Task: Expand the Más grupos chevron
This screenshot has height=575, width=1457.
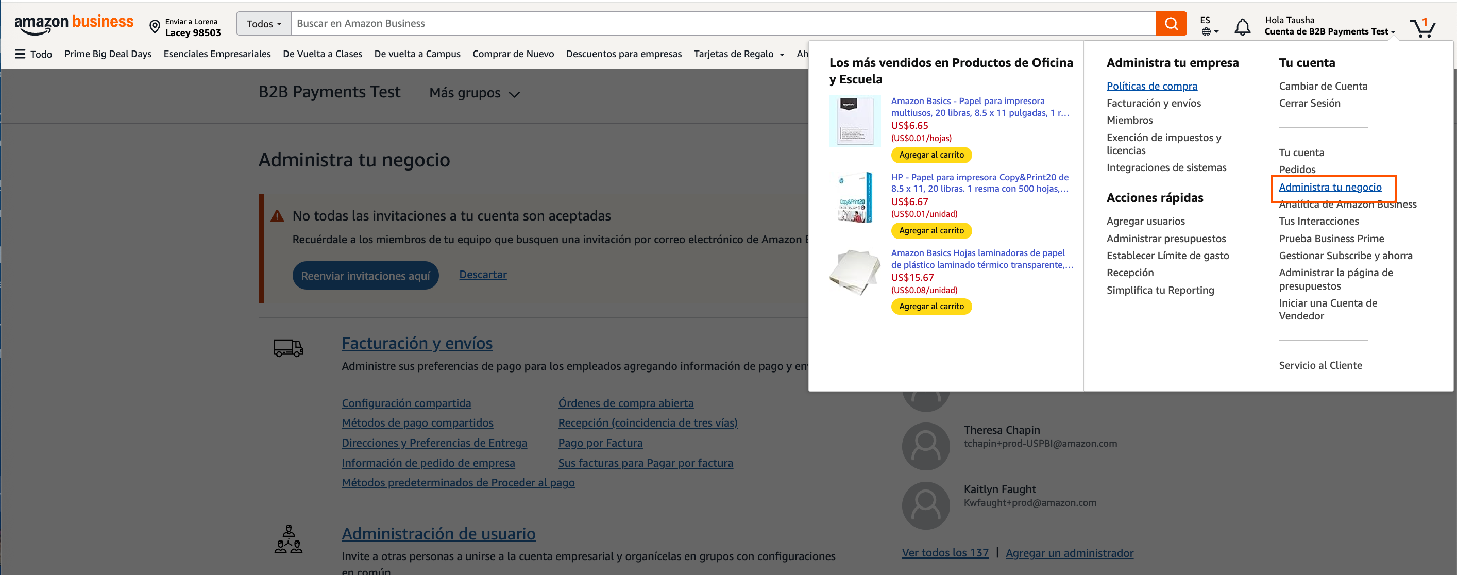Action: (514, 94)
